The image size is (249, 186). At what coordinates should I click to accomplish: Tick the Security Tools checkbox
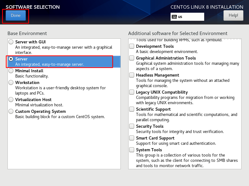[x=132, y=126]
